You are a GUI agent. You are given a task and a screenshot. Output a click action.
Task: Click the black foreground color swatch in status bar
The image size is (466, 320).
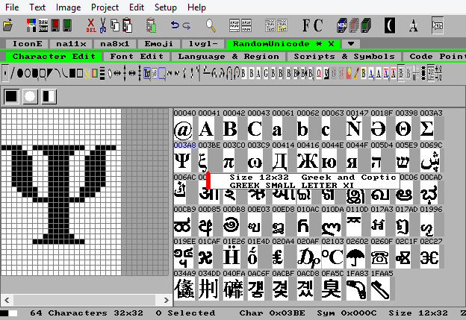click(x=4, y=313)
